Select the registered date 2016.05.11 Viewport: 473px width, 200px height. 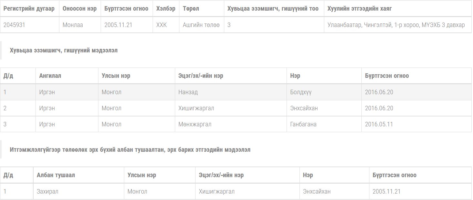pos(379,124)
